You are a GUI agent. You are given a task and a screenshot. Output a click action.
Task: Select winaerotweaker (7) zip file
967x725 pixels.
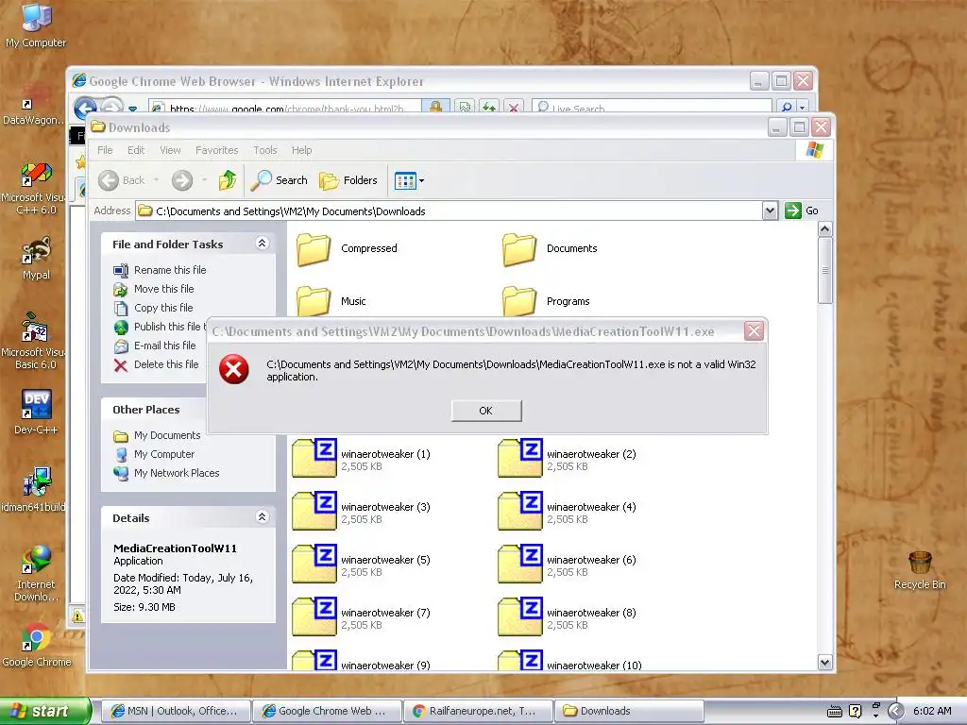coord(361,617)
